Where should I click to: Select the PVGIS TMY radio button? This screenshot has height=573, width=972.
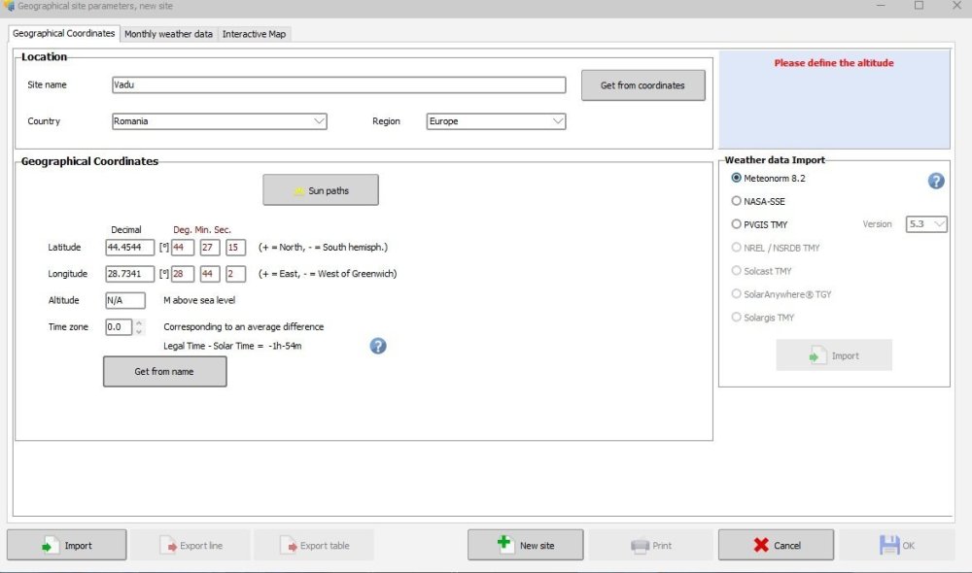pos(737,224)
